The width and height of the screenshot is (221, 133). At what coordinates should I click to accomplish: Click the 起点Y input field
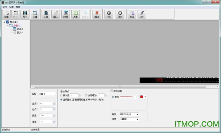[x=46, y=109]
